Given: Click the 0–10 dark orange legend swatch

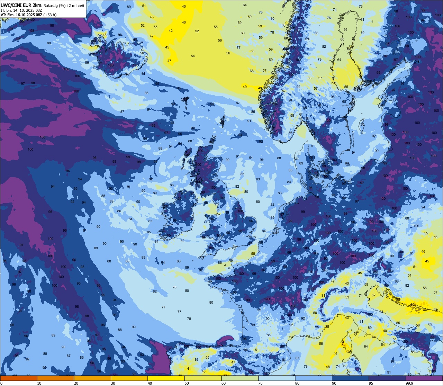Looking at the screenshot, I should [19, 378].
